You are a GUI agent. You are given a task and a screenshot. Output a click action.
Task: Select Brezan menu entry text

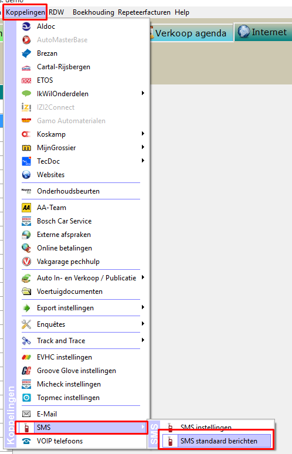click(47, 53)
